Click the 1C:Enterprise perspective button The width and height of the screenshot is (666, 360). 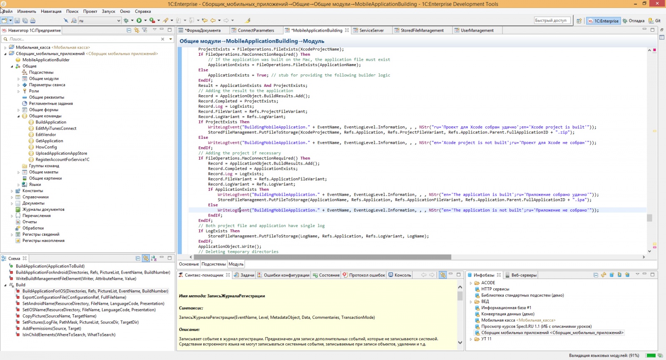(603, 21)
